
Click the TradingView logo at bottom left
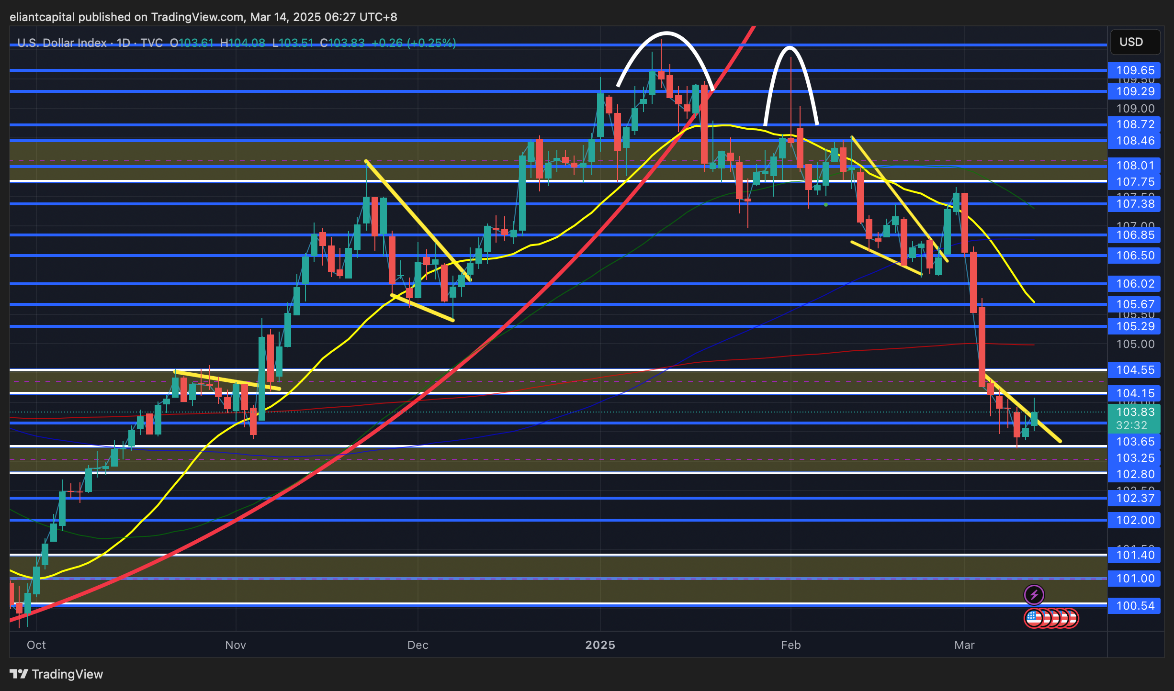(x=56, y=674)
